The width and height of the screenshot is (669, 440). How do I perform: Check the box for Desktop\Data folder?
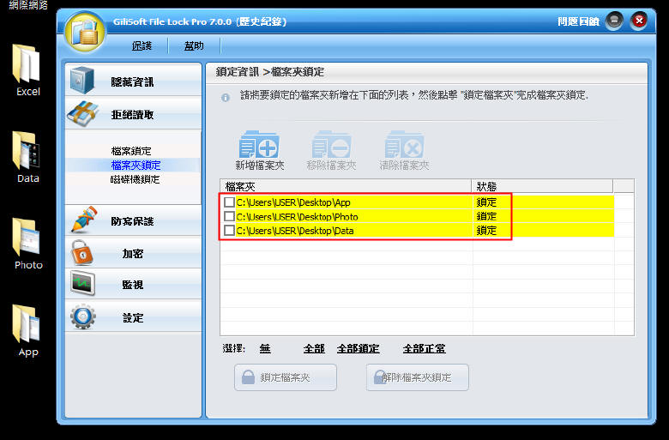(229, 231)
